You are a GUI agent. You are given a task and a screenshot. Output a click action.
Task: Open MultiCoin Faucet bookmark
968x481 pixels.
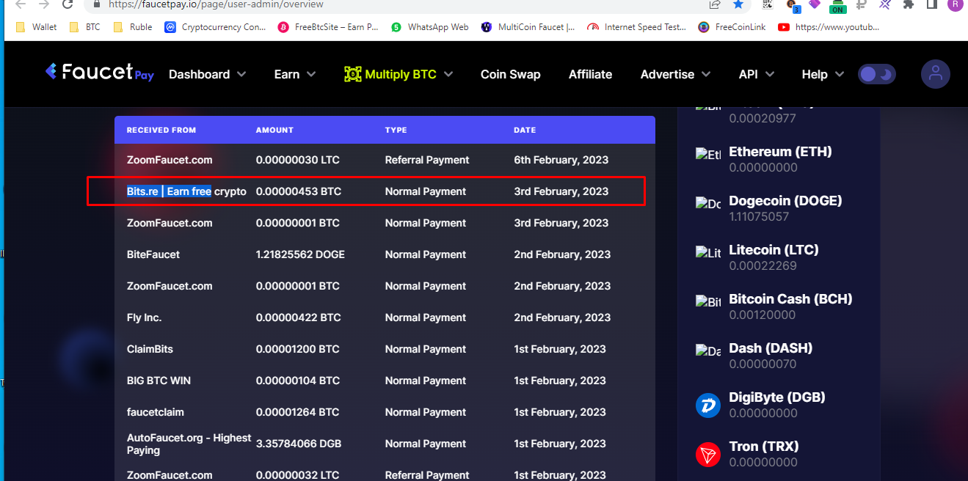[x=528, y=27]
